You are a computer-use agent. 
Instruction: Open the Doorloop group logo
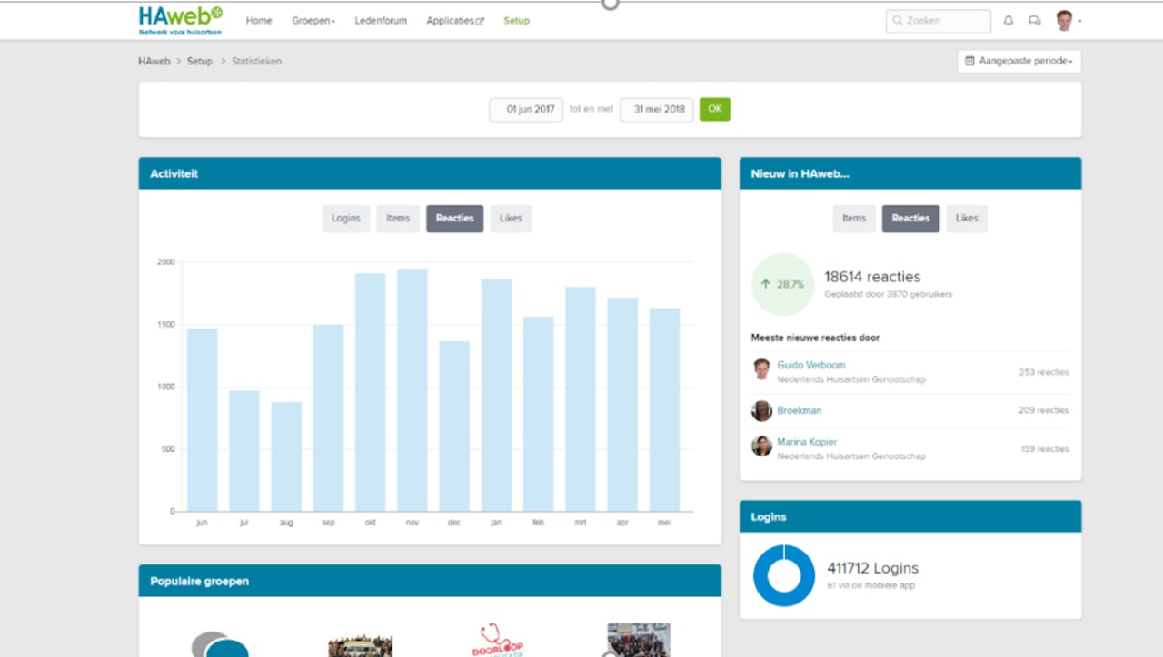pyautogui.click(x=499, y=640)
